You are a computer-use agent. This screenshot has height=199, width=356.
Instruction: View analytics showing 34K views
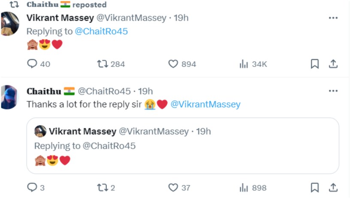tap(244, 64)
